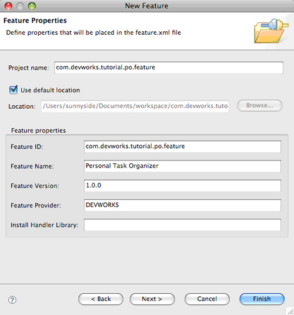The image size is (294, 315).
Task: Click the Finish button
Action: point(262,299)
